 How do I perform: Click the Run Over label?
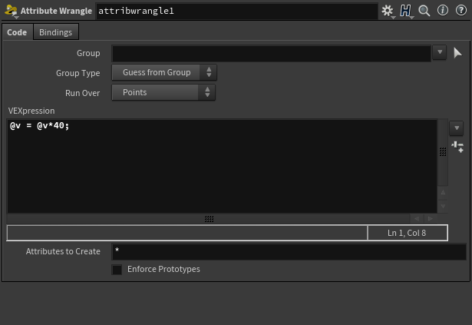click(x=82, y=93)
